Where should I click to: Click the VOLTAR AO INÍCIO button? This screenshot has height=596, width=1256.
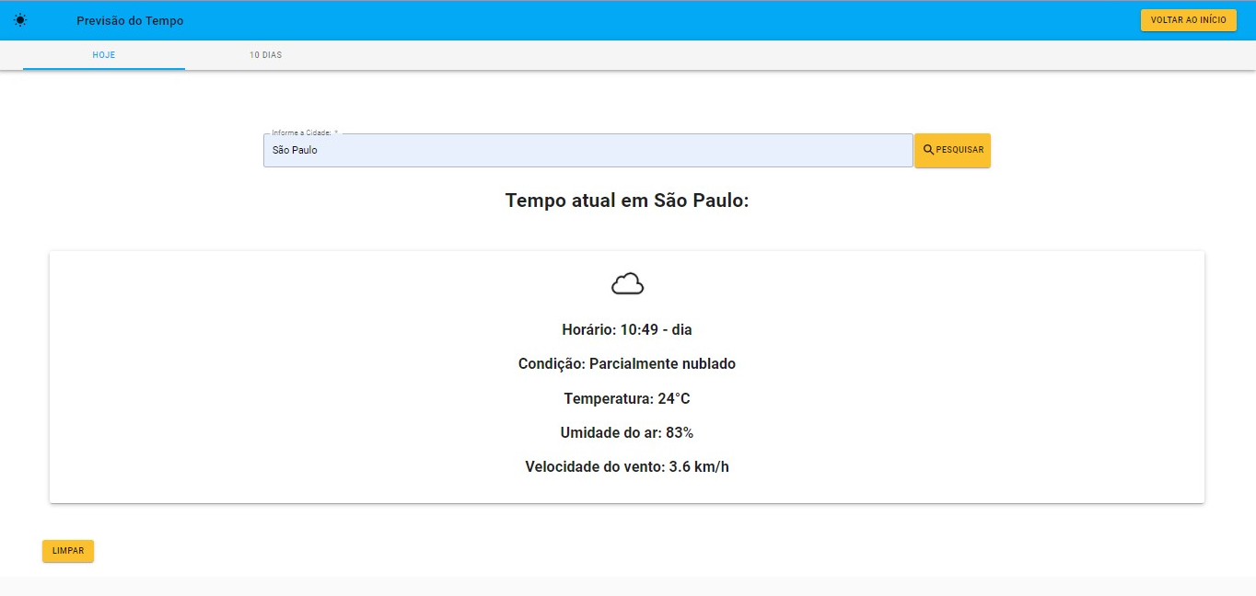[1188, 19]
